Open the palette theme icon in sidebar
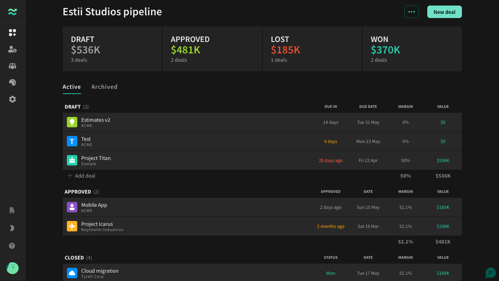Viewport: 499px width, 281px height. click(x=12, y=83)
